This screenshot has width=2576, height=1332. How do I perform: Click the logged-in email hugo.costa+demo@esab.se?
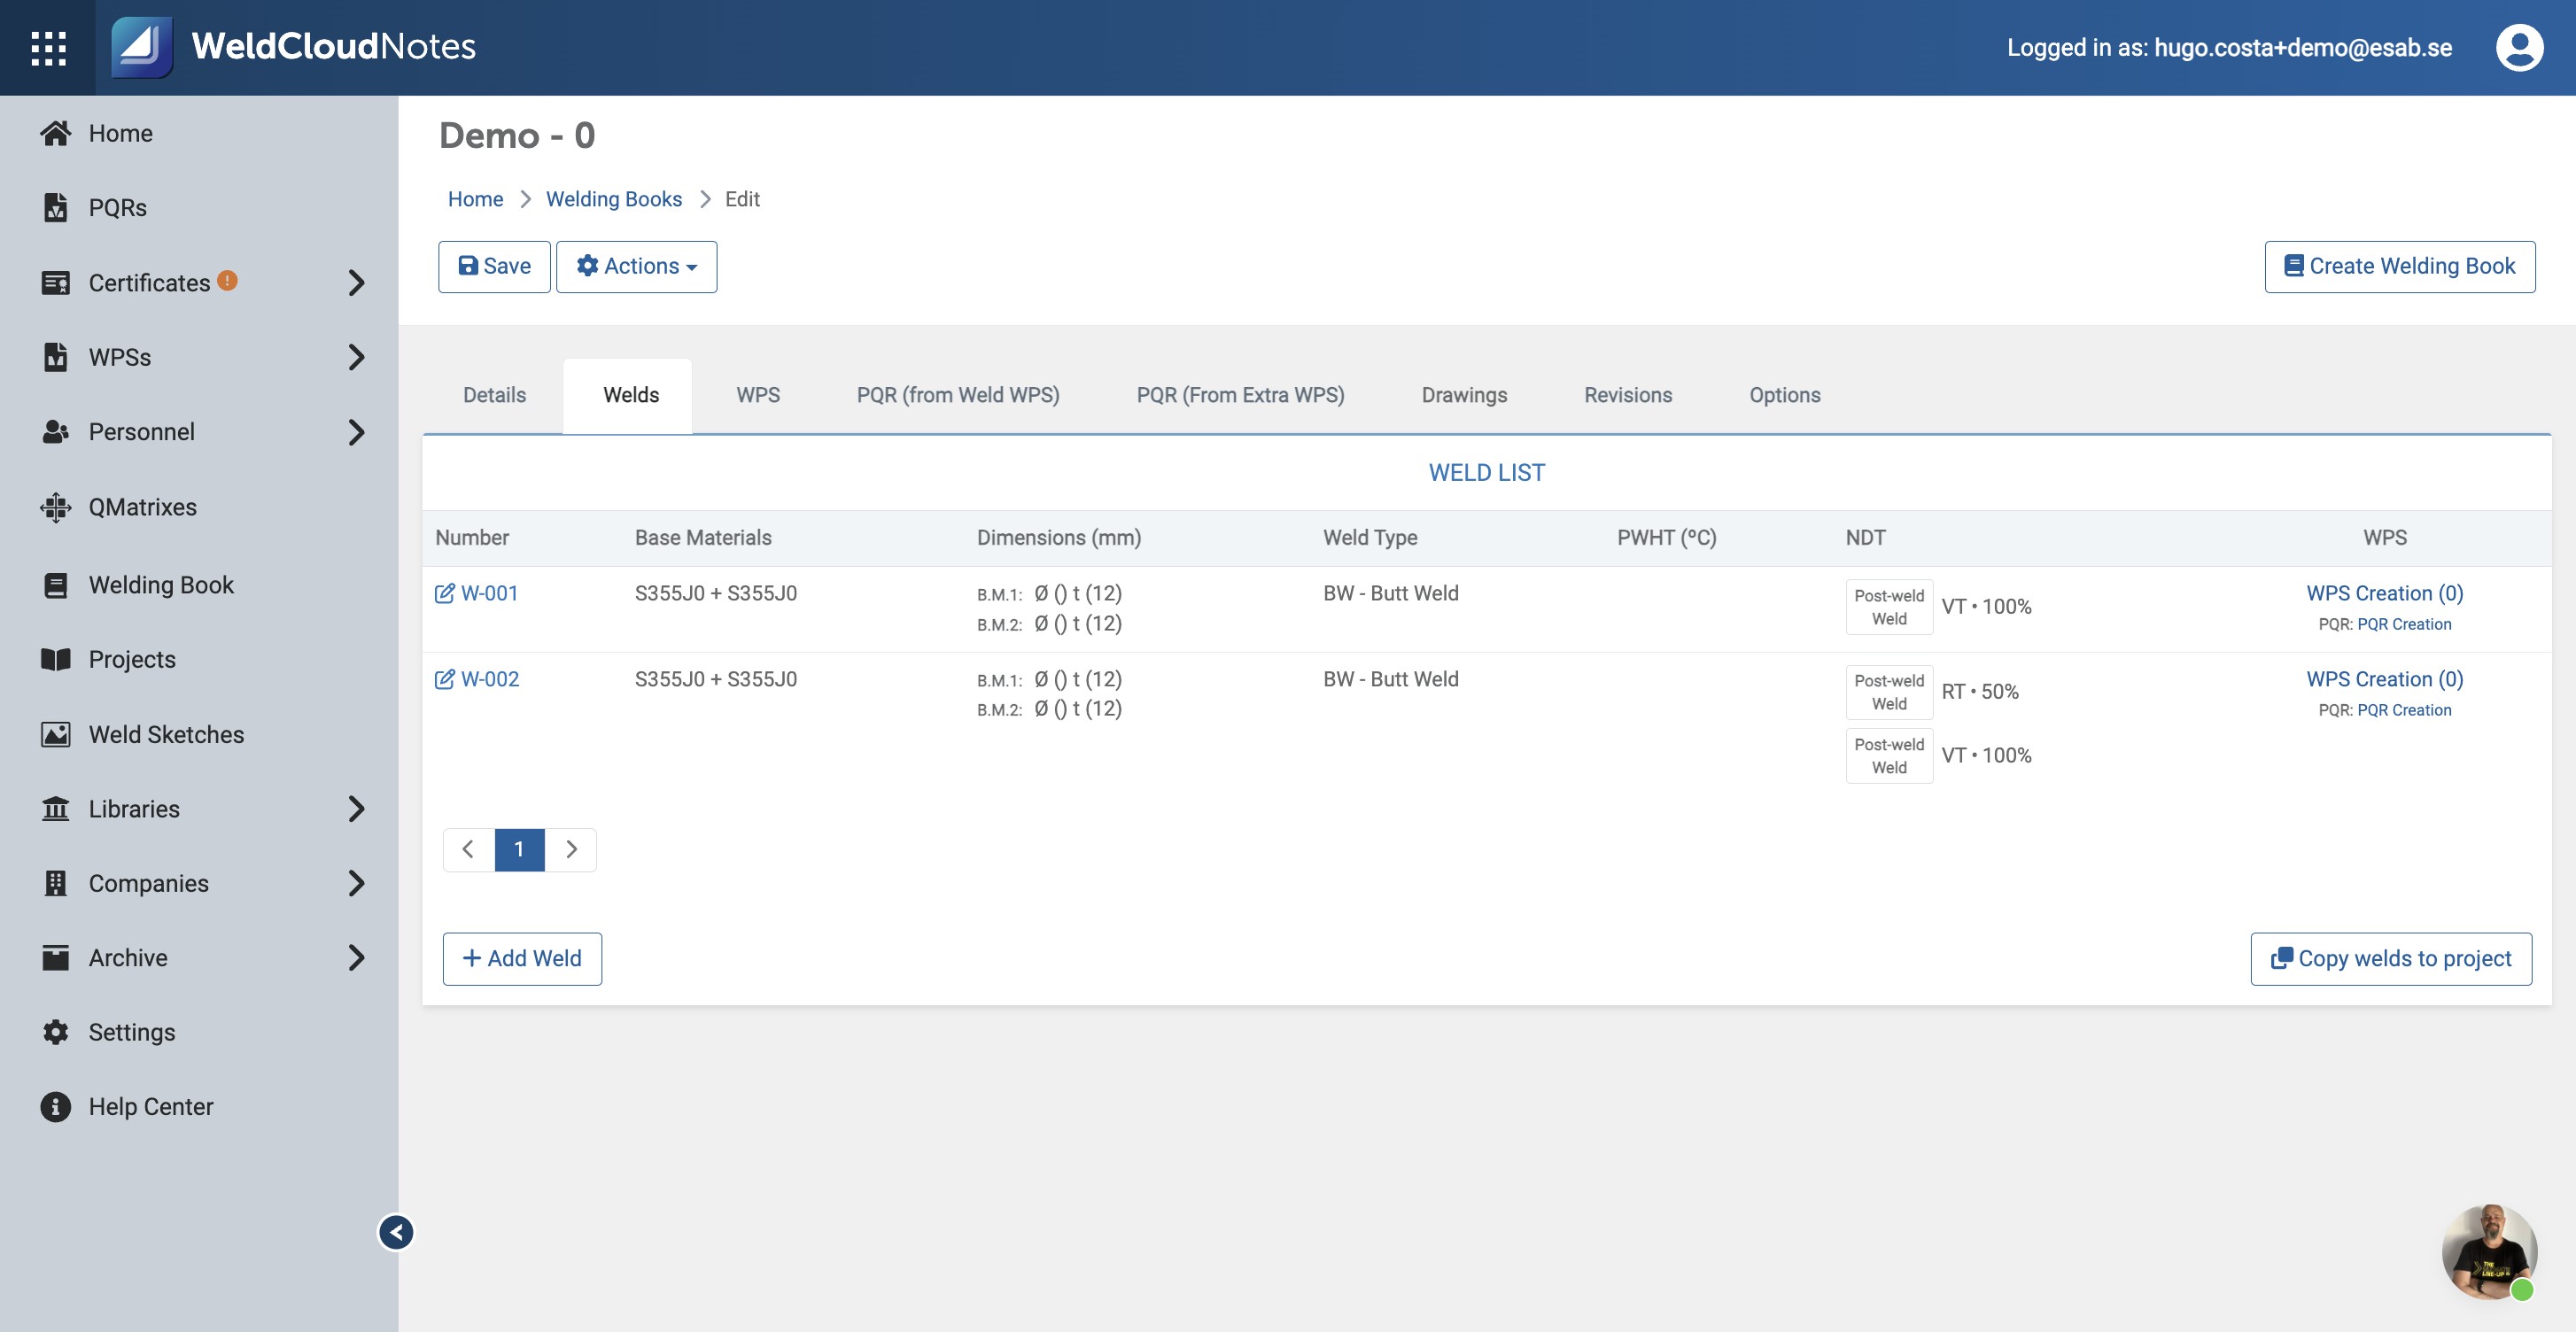(2302, 47)
